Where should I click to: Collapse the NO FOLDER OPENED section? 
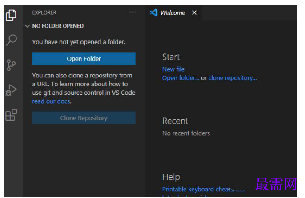tap(28, 26)
